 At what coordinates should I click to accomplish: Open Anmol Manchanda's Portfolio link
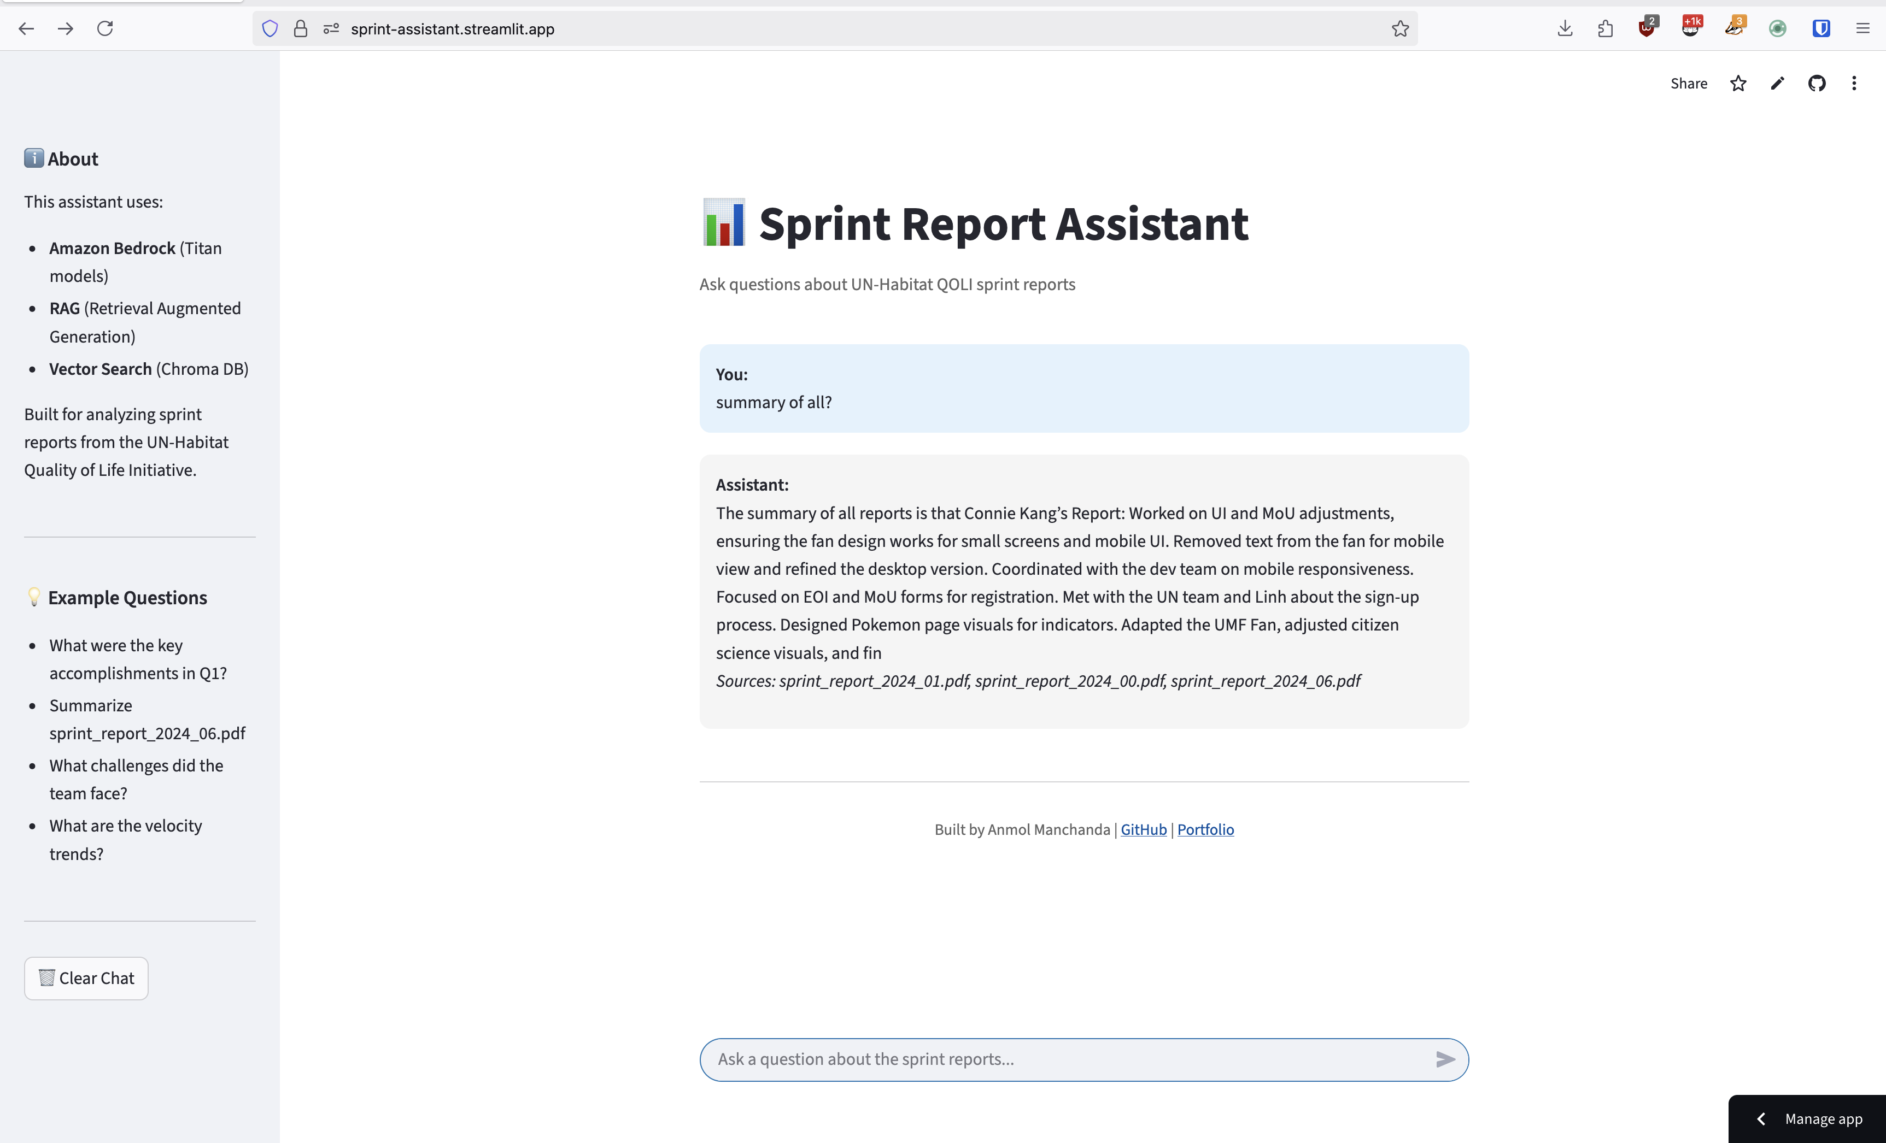coord(1205,829)
